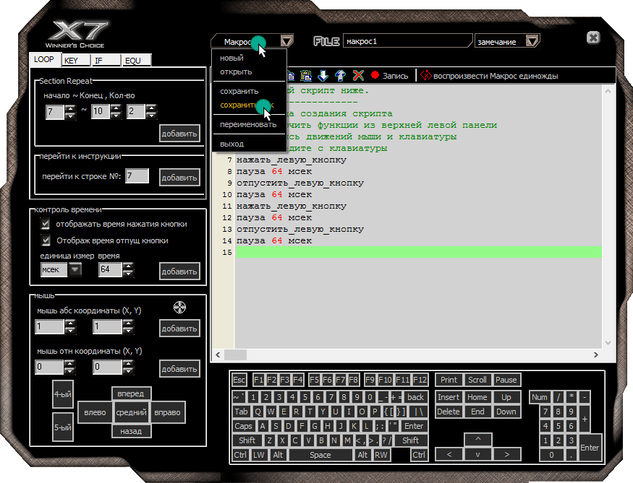Increase the time value 64 stepper
633x483 pixels.
pos(128,266)
